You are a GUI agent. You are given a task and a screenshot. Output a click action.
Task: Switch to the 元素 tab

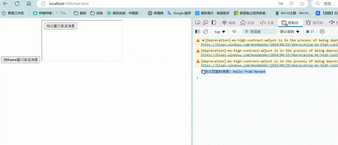pyautogui.click(x=267, y=23)
